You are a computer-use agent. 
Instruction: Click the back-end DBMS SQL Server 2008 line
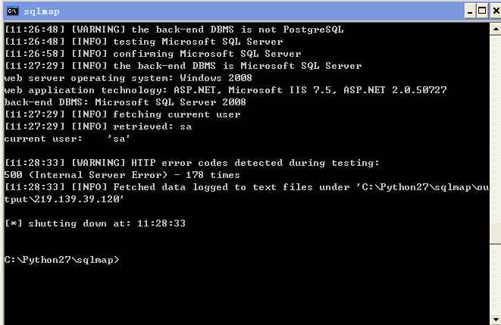(125, 102)
